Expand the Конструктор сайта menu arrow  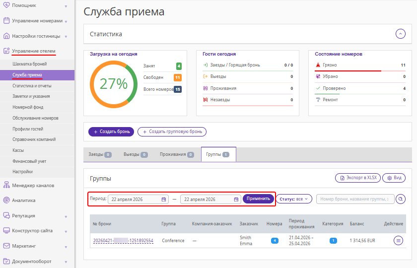[66, 232]
